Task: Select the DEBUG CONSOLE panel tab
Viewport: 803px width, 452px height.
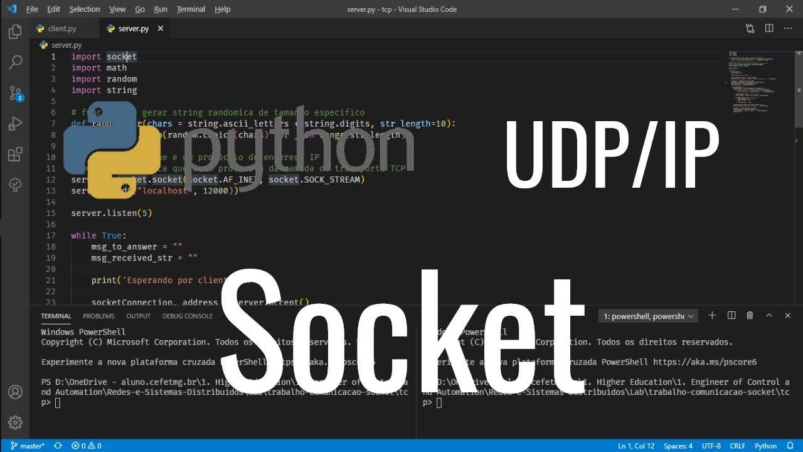Action: pyautogui.click(x=187, y=316)
